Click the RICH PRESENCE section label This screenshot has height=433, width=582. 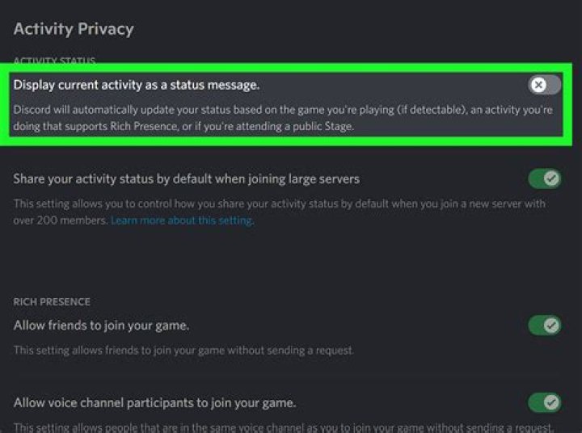[52, 301]
